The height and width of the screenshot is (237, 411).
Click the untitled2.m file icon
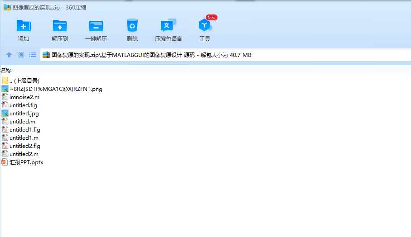5,154
